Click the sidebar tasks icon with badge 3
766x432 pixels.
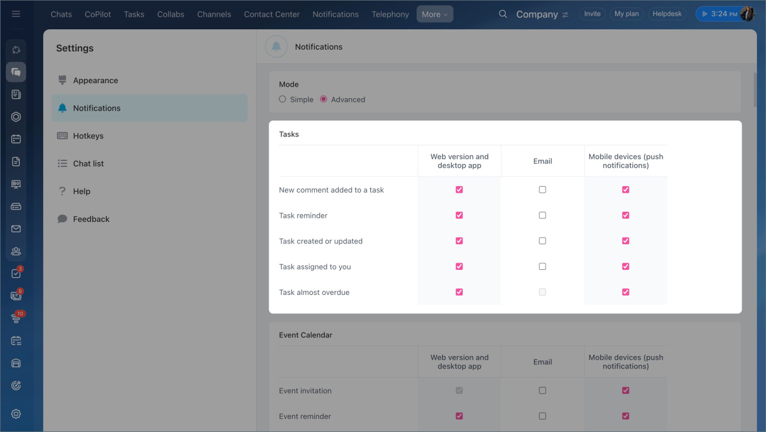coord(16,273)
